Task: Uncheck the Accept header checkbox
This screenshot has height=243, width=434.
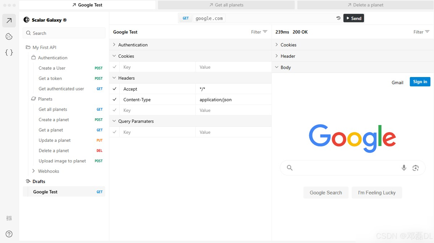Action: (115, 89)
